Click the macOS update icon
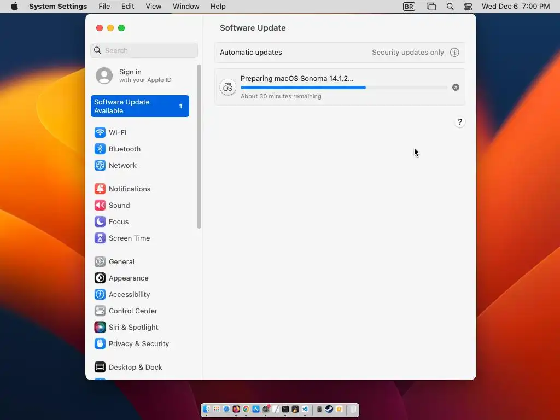This screenshot has height=420, width=560. click(228, 87)
